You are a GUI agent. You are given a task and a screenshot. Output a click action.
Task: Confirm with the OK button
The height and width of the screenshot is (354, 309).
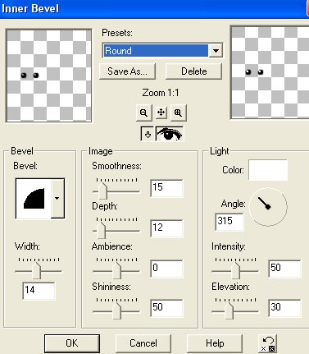click(x=72, y=343)
